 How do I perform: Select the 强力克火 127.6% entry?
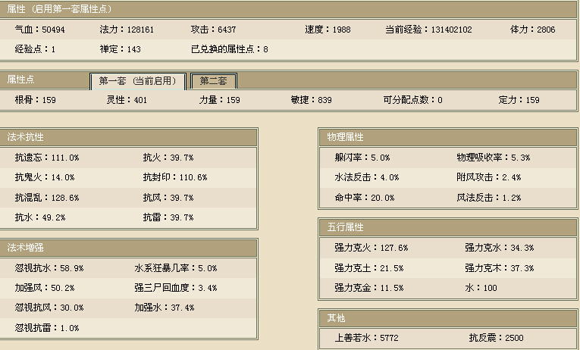371,248
